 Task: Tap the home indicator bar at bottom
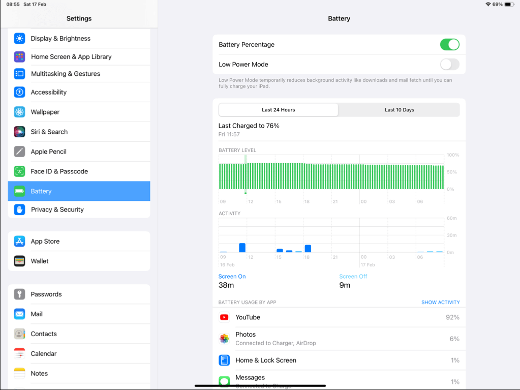(x=260, y=386)
